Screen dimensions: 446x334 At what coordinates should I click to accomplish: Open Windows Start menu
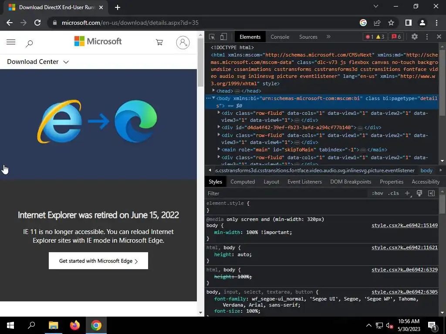pos(10,325)
